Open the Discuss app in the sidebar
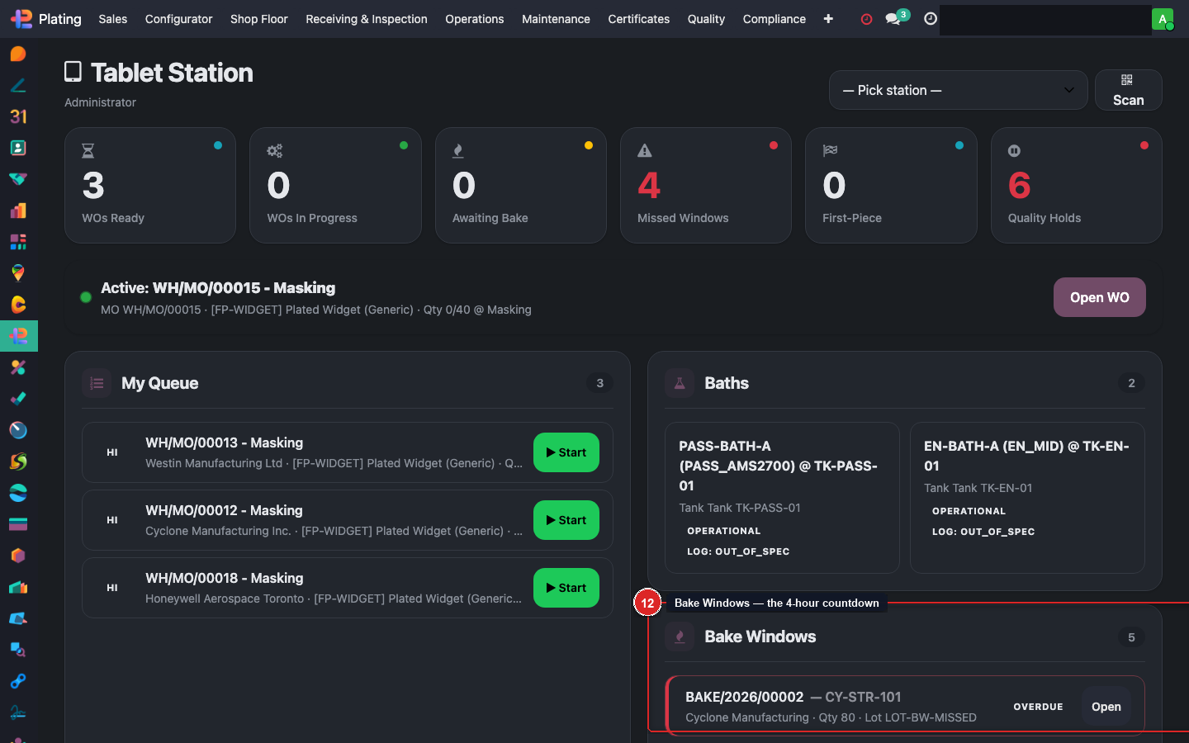The height and width of the screenshot is (743, 1189). coord(18,54)
